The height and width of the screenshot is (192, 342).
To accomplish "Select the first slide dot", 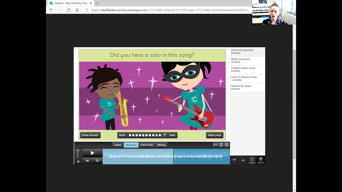I will tap(130, 135).
